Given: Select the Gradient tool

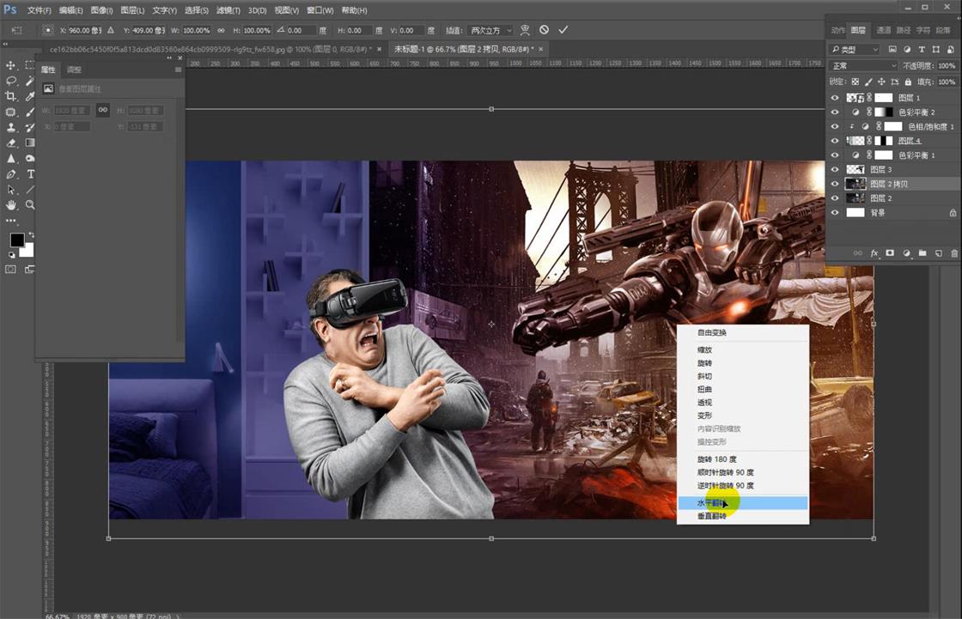Looking at the screenshot, I should coord(28,143).
